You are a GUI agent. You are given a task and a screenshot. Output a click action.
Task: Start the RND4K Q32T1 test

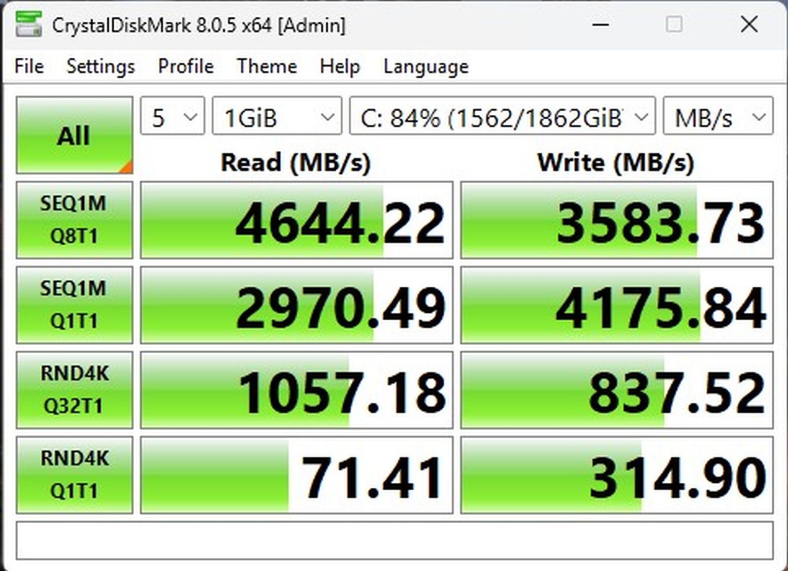coord(74,390)
